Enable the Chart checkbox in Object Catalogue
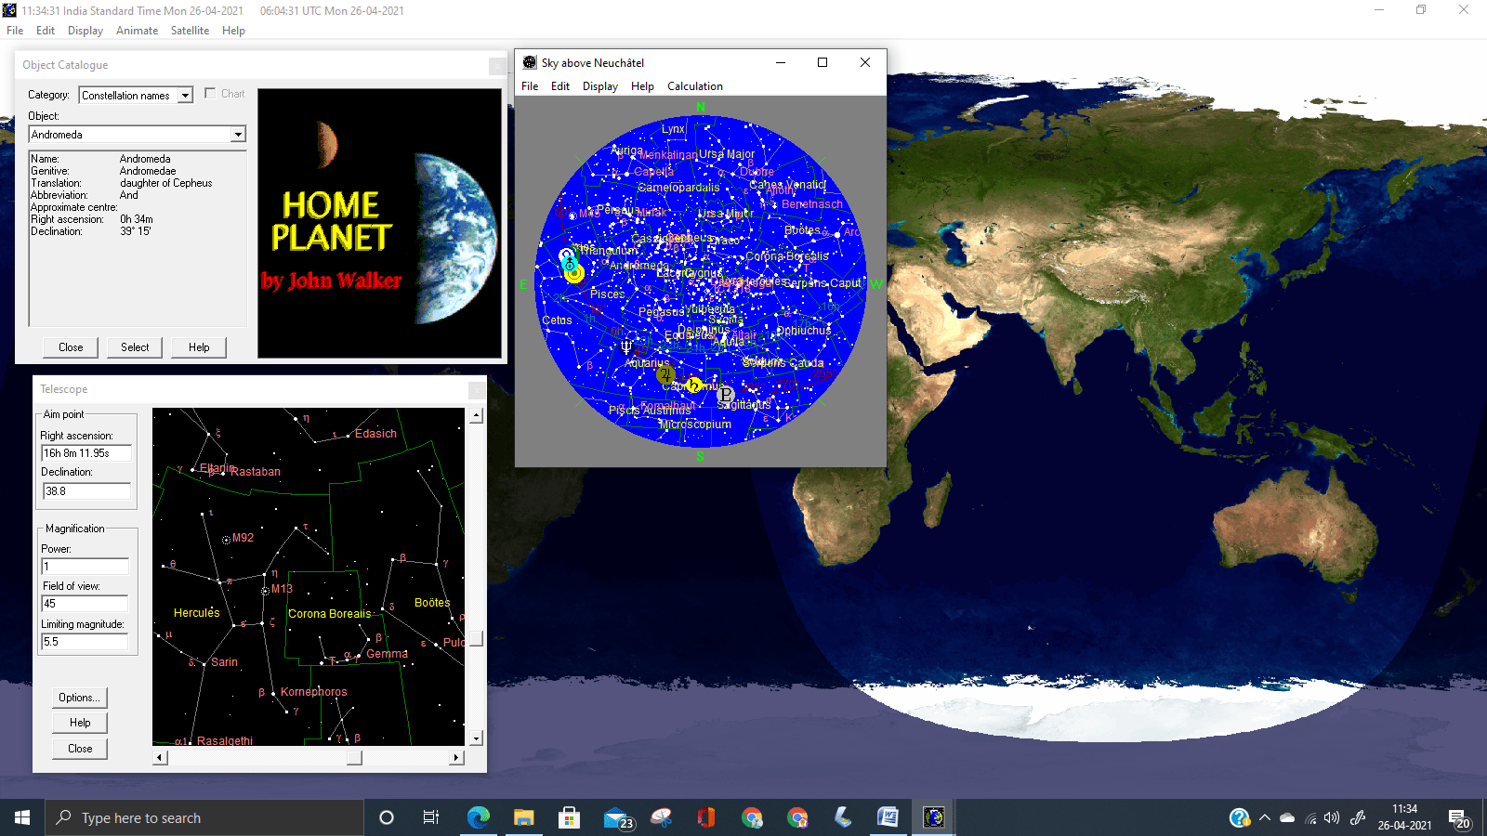The height and width of the screenshot is (836, 1487). tap(211, 94)
